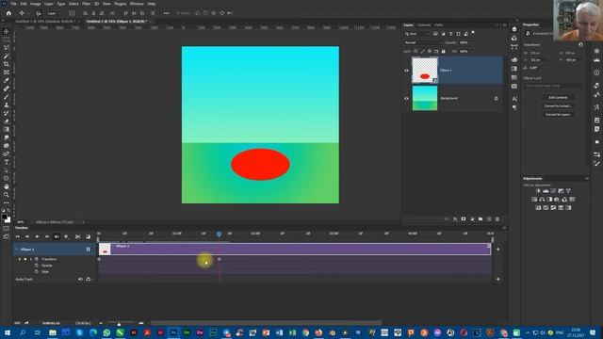Viewport: 603px width, 339px height.
Task: Click the lock position icon in Layers
Action: 430,51
